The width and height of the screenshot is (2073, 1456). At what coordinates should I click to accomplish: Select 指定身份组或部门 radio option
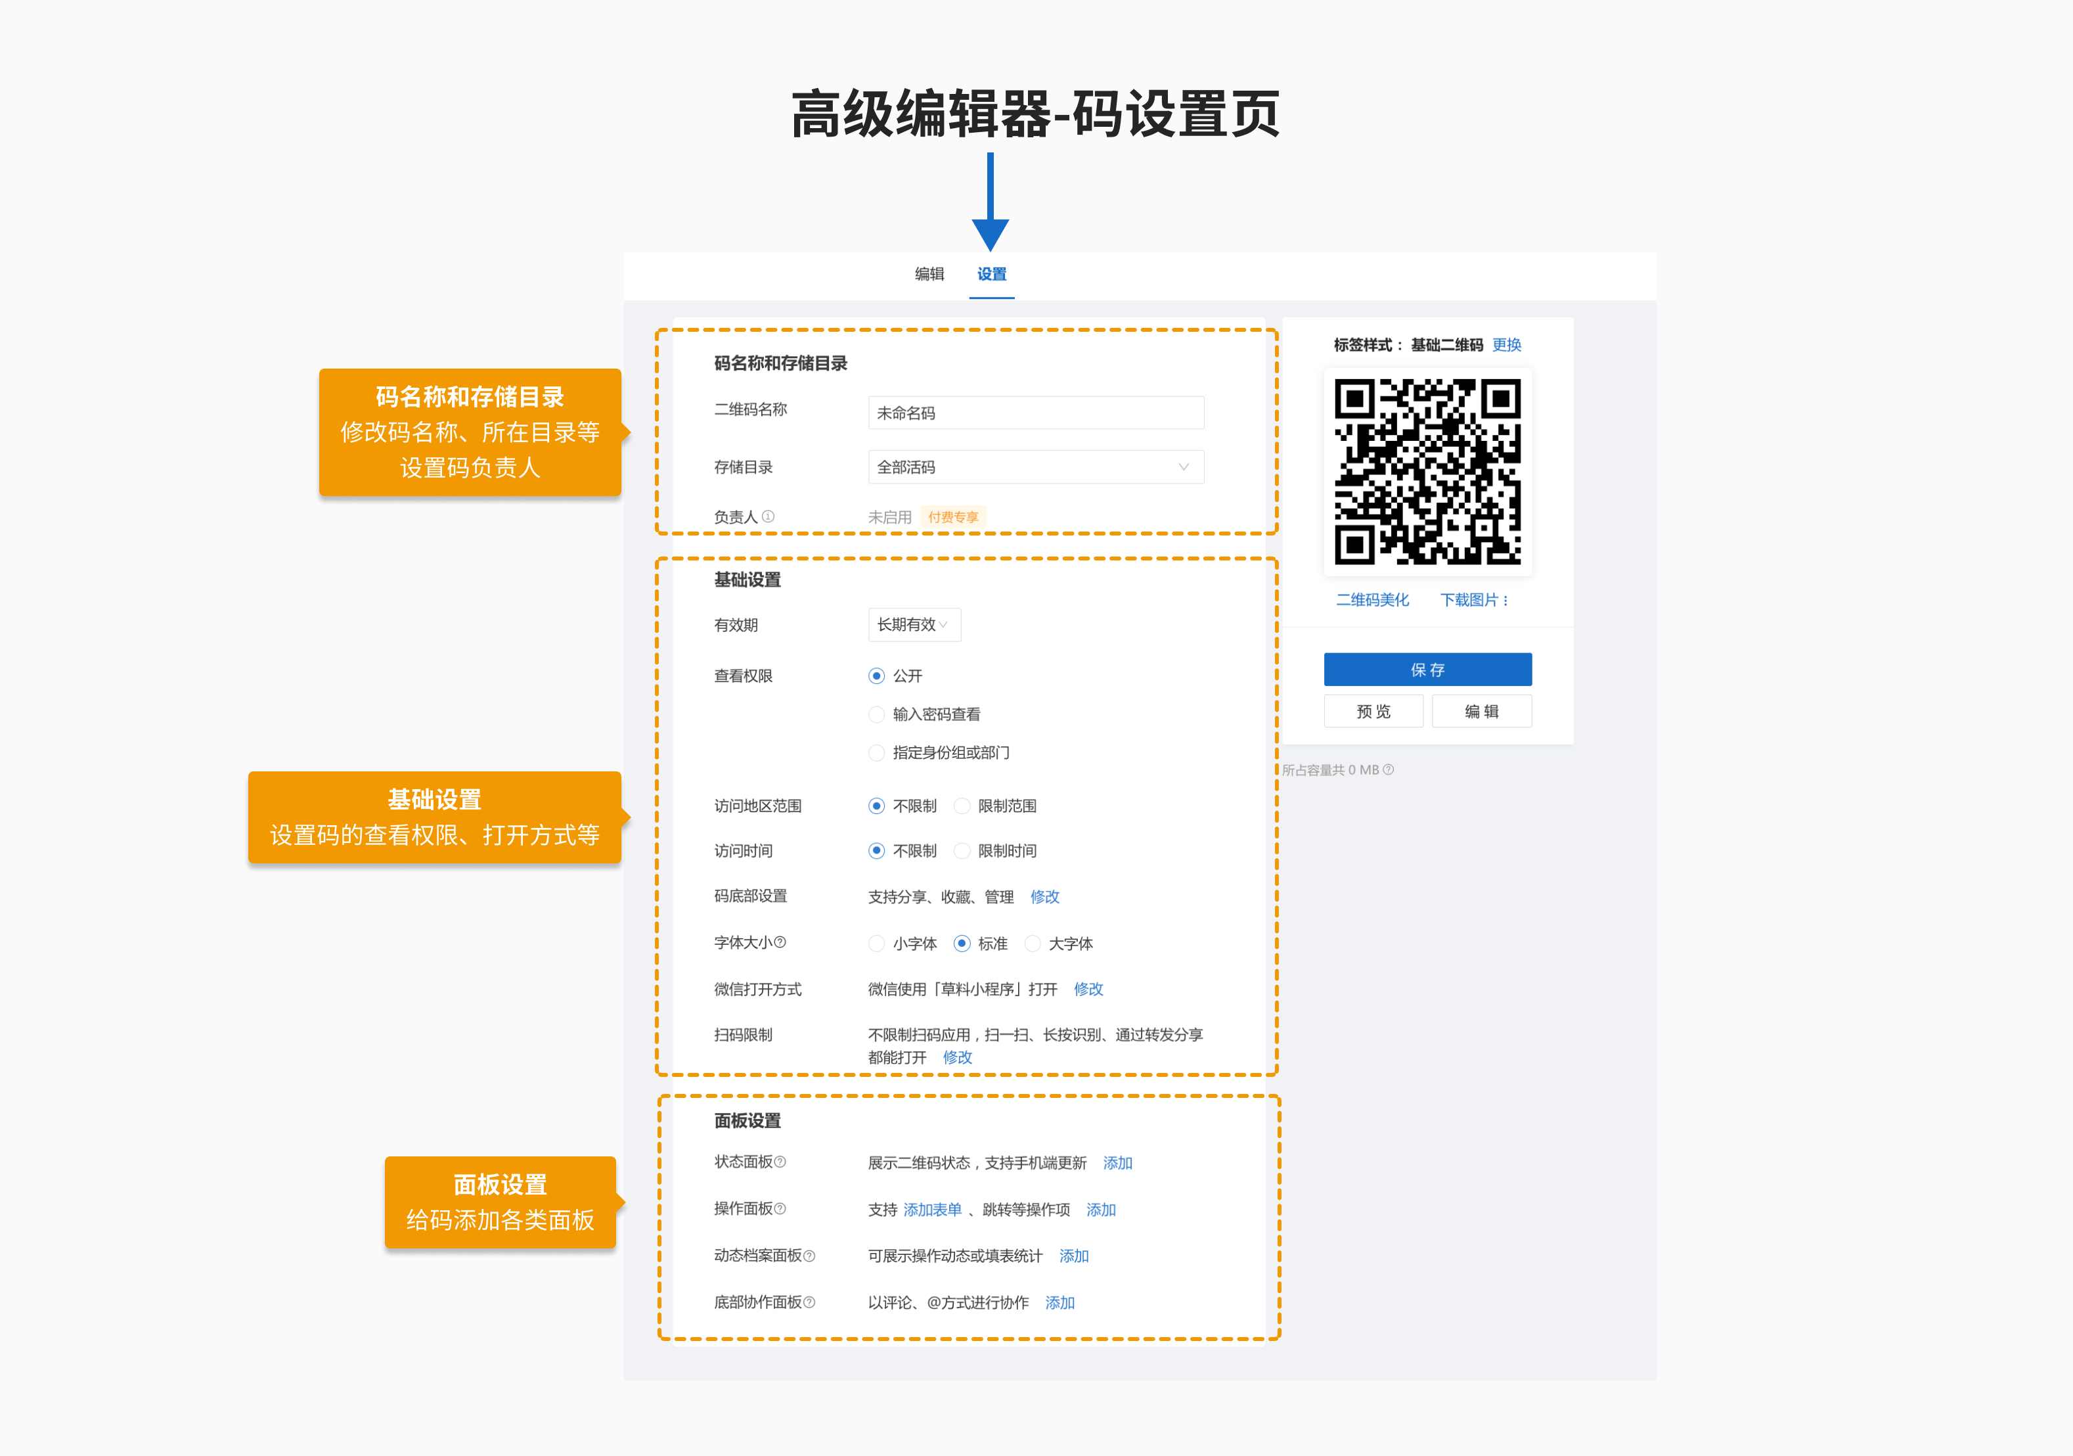coord(876,752)
